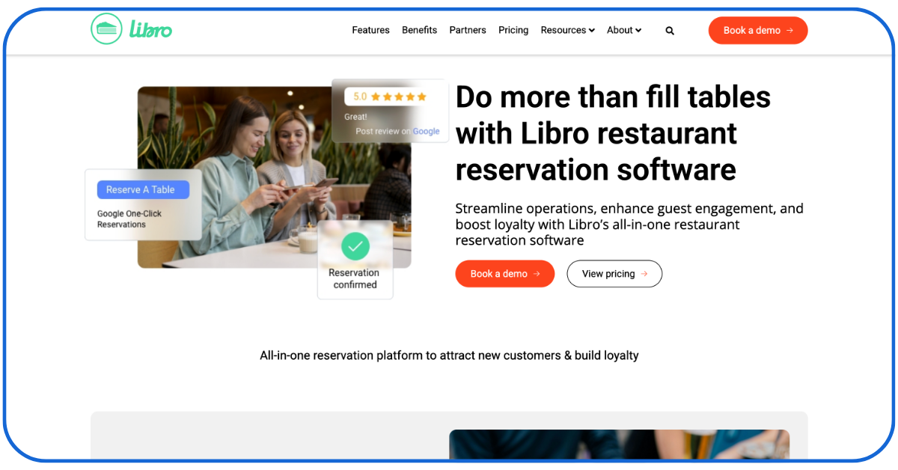898x470 pixels.
Task: Go to the Benefits page
Action: pyautogui.click(x=419, y=30)
